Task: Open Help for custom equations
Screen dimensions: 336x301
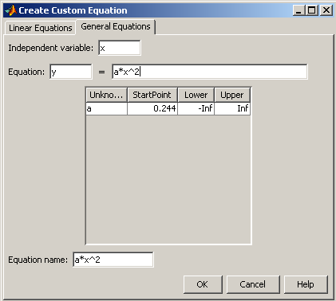Action: coord(306,284)
